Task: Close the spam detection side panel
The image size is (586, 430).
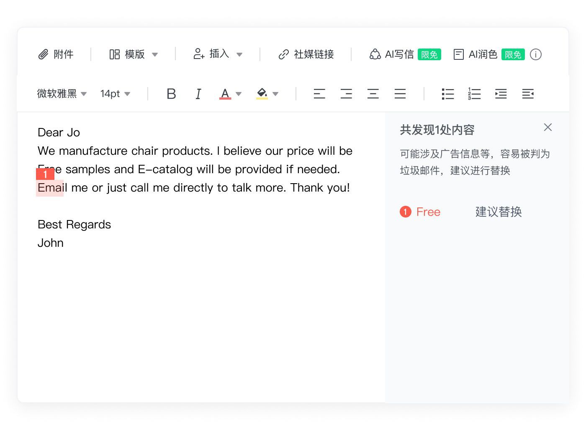Action: point(547,128)
